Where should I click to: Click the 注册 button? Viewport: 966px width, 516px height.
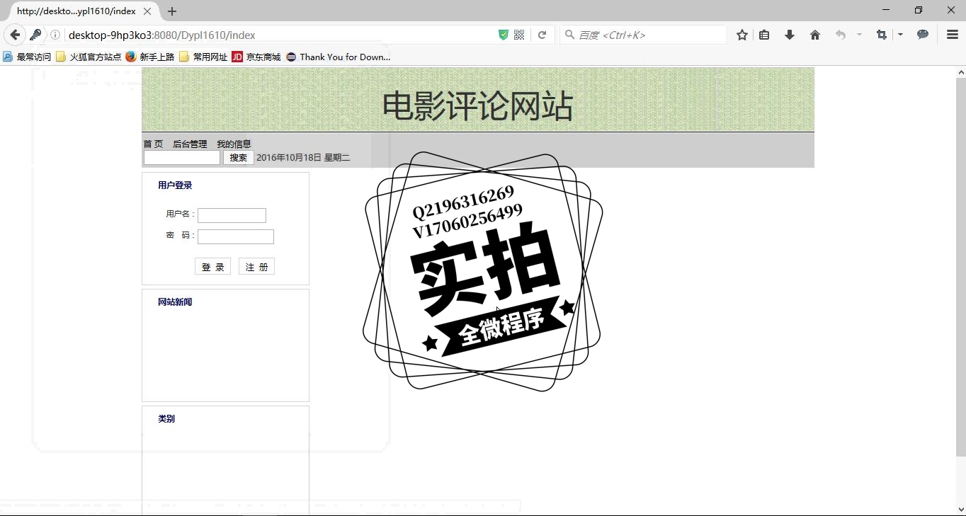point(256,266)
